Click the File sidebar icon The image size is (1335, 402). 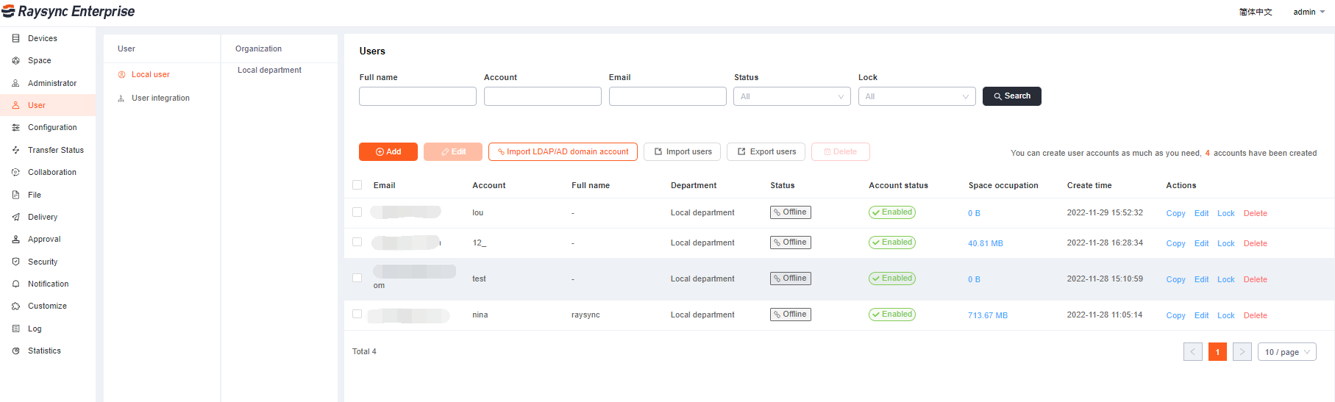point(15,195)
